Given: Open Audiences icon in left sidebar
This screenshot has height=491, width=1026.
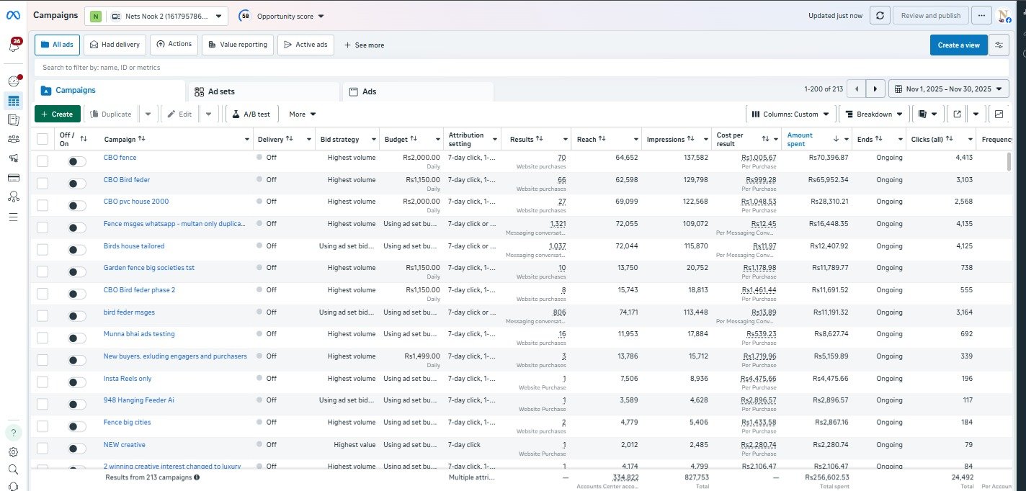Looking at the screenshot, I should [x=13, y=139].
